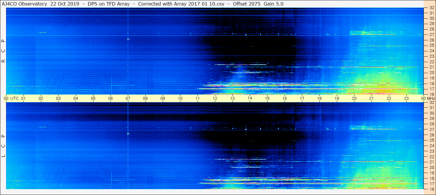This screenshot has height=195, width=436.
Task: Click the 18 hour marker on the central time axis
Action: (319, 98)
